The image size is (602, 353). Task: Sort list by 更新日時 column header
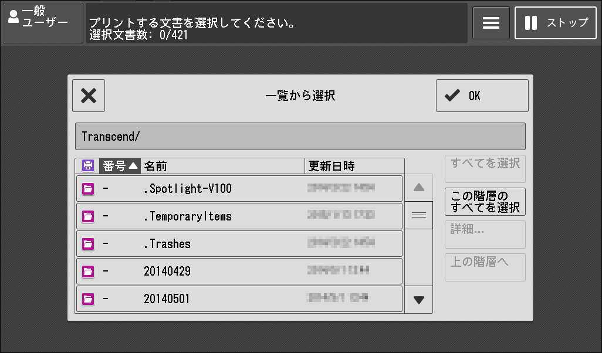click(354, 166)
